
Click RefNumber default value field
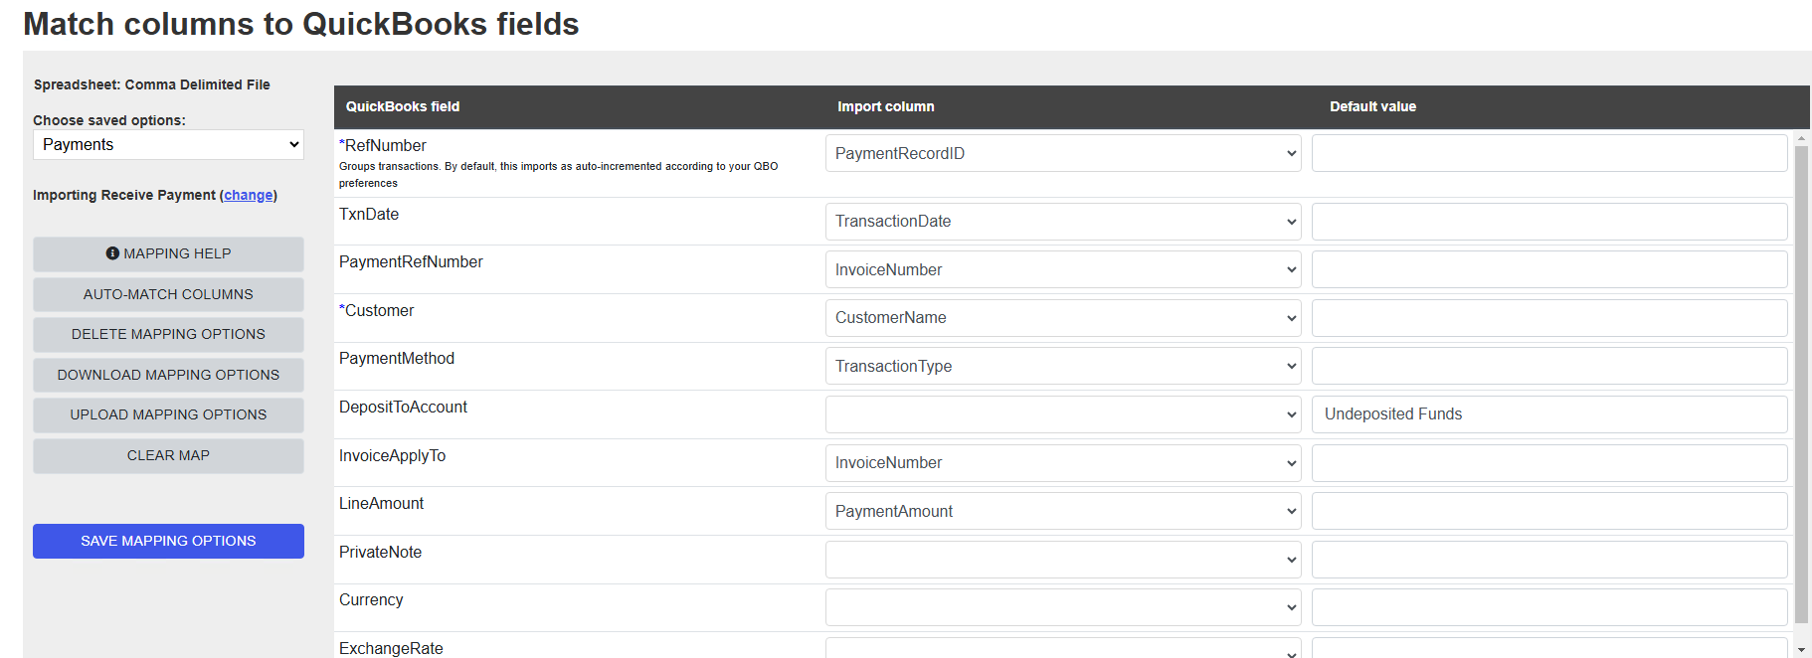(x=1549, y=153)
